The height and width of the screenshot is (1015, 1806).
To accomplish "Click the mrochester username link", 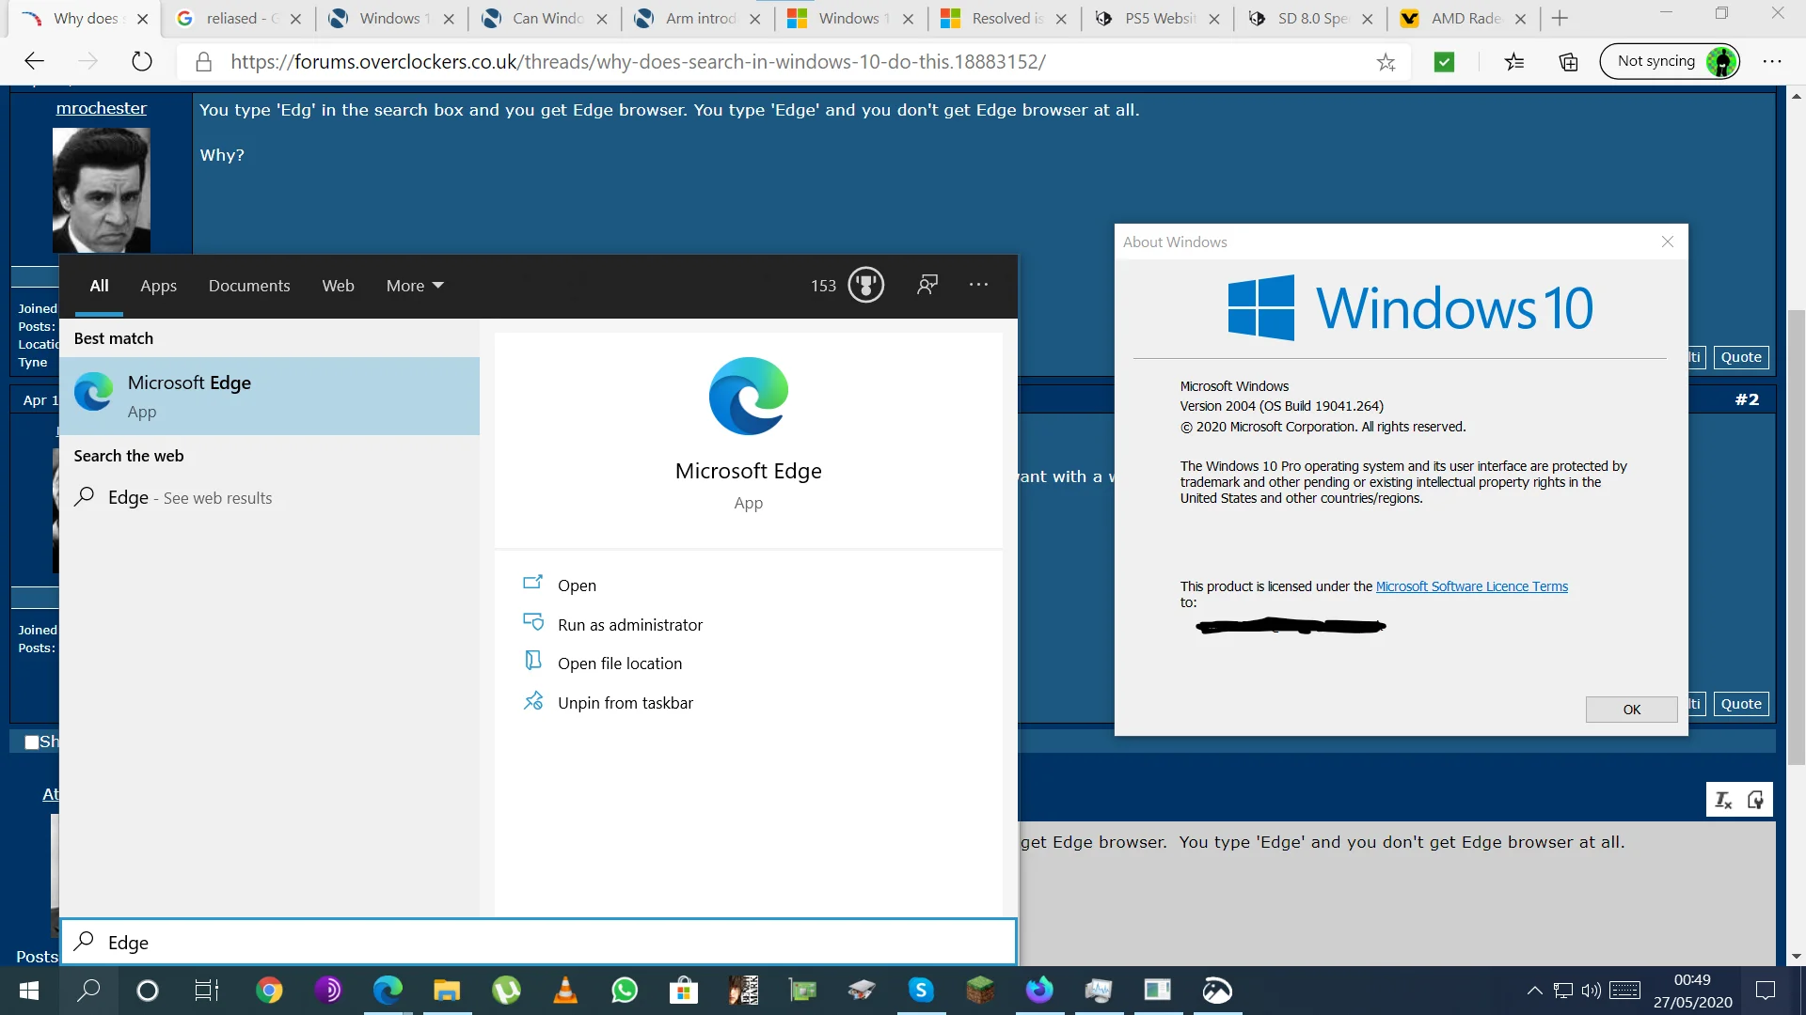I will [102, 108].
